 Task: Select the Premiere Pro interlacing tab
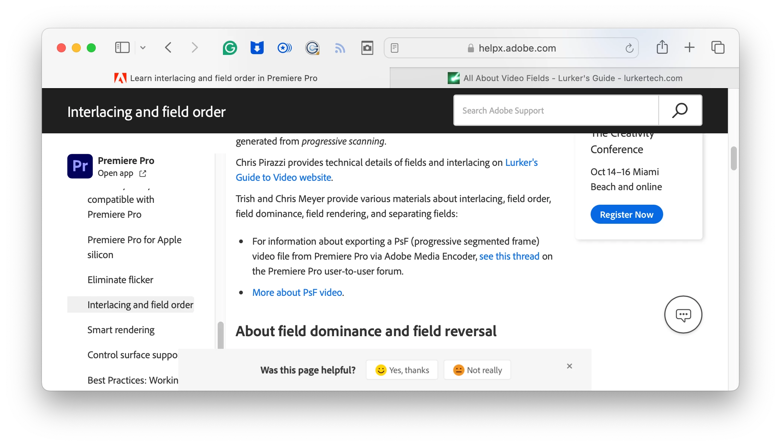point(216,78)
